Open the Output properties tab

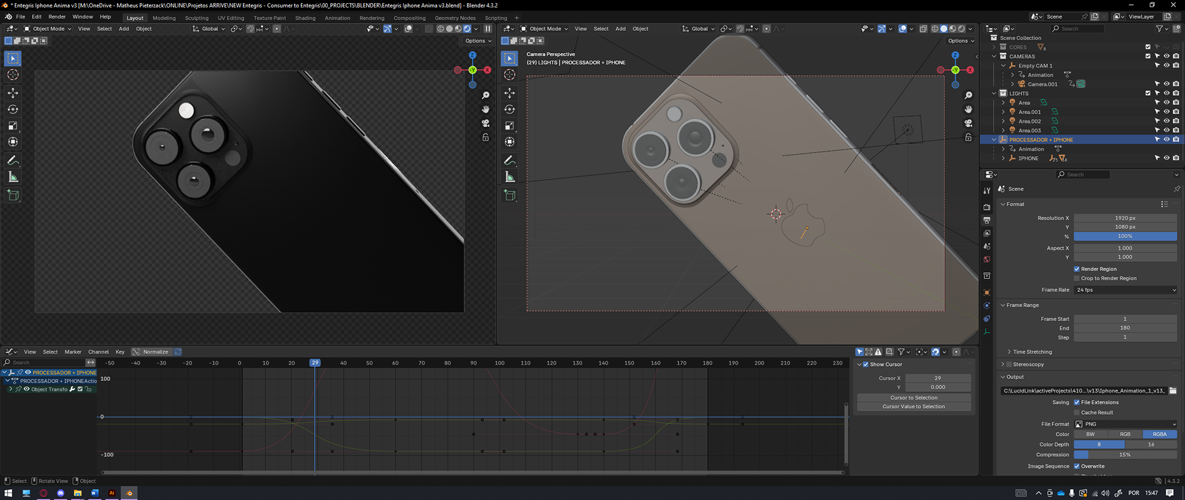coord(987,220)
